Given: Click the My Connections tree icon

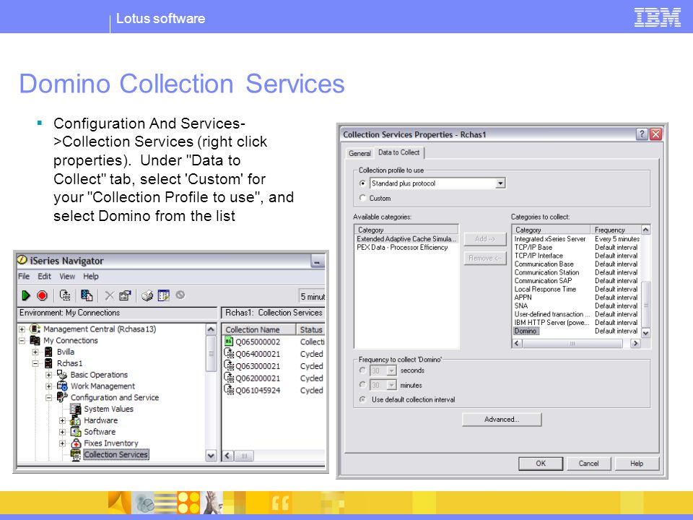Looking at the screenshot, I should tap(35, 340).
